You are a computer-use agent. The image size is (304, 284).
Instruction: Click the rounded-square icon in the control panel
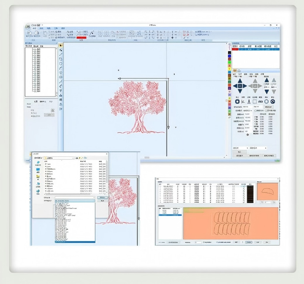[237, 102]
